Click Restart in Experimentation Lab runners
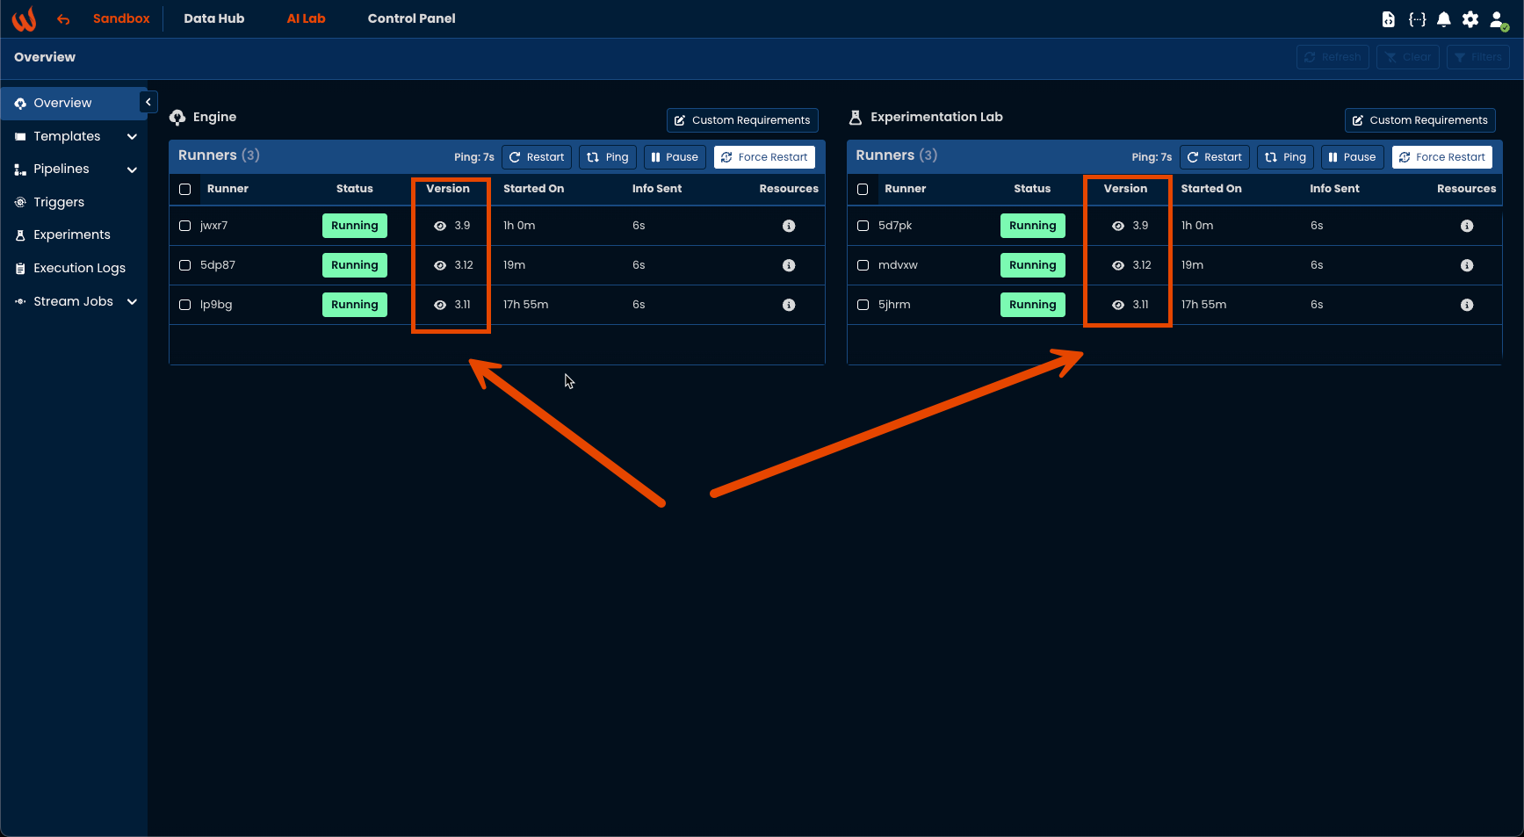1524x837 pixels. pyautogui.click(x=1215, y=157)
